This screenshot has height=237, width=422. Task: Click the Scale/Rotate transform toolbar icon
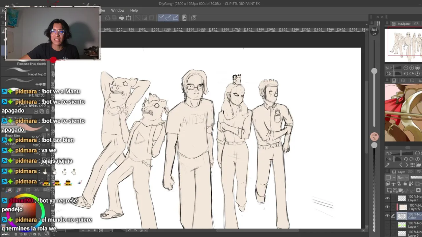pos(129,18)
